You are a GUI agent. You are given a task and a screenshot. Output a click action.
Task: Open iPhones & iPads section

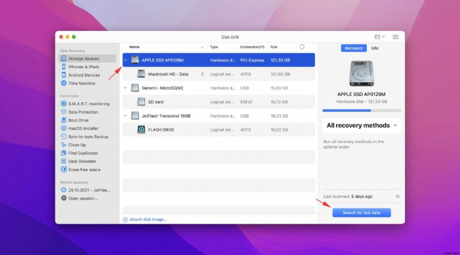click(83, 67)
